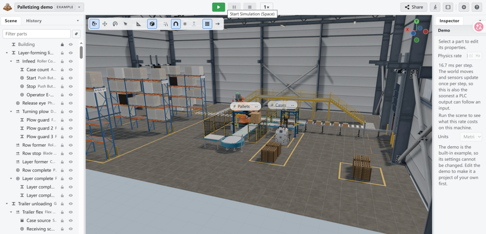Click the dotted magnet snap icon
The image size is (486, 234).
(x=166, y=23)
